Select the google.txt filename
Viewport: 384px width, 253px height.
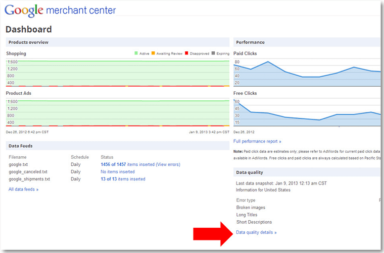point(18,164)
